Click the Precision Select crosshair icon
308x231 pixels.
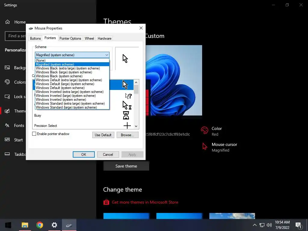click(x=127, y=125)
